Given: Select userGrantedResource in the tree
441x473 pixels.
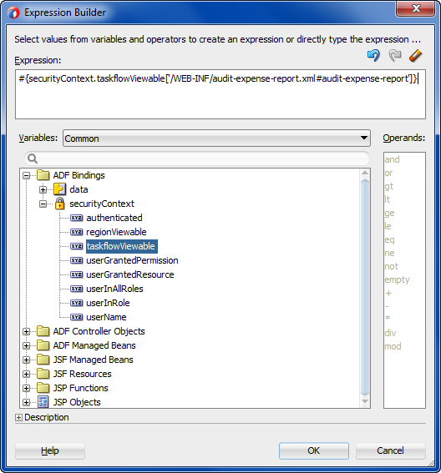Looking at the screenshot, I should click(x=130, y=274).
